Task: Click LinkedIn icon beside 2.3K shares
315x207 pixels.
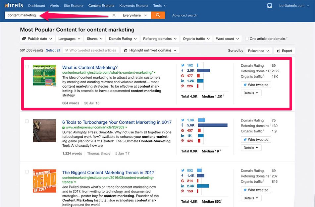Action: click(x=183, y=186)
